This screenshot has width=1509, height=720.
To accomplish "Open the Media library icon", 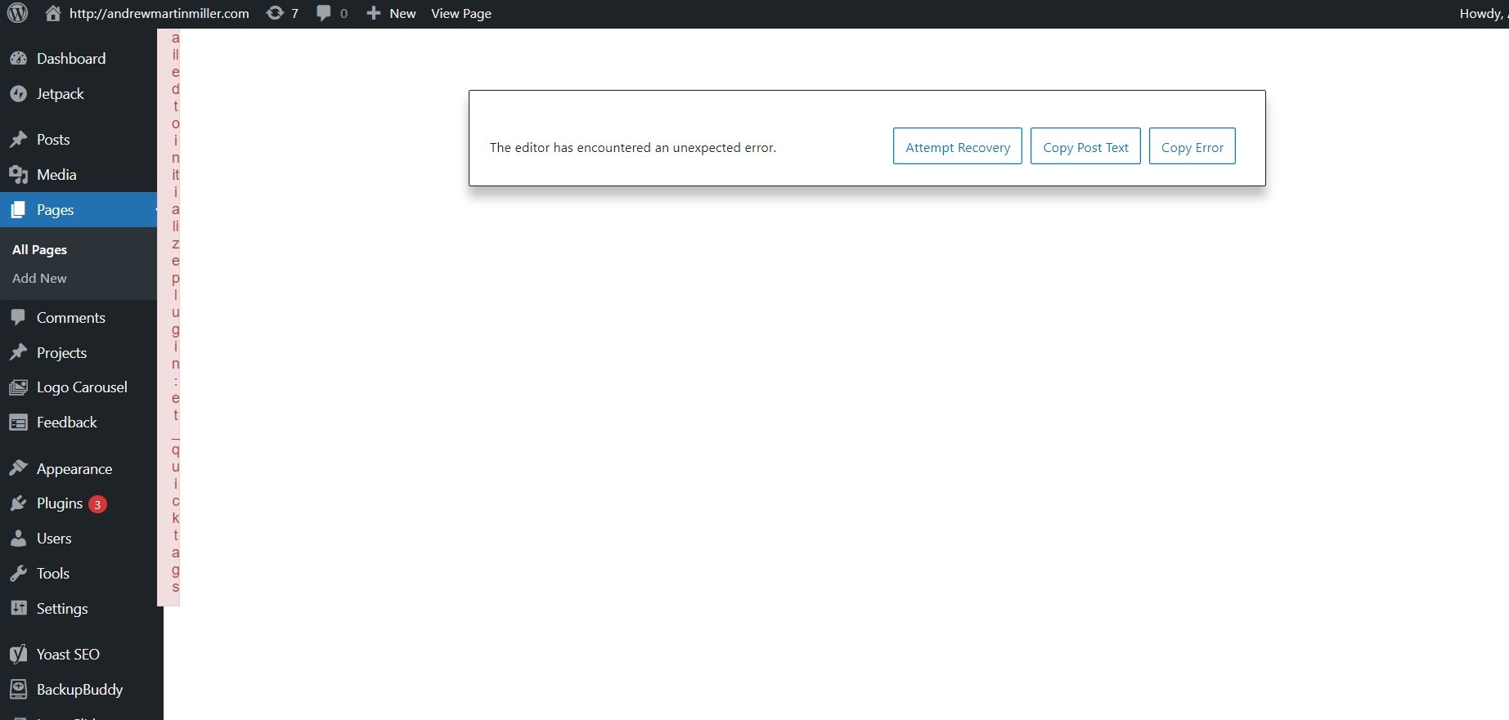I will [x=18, y=175].
